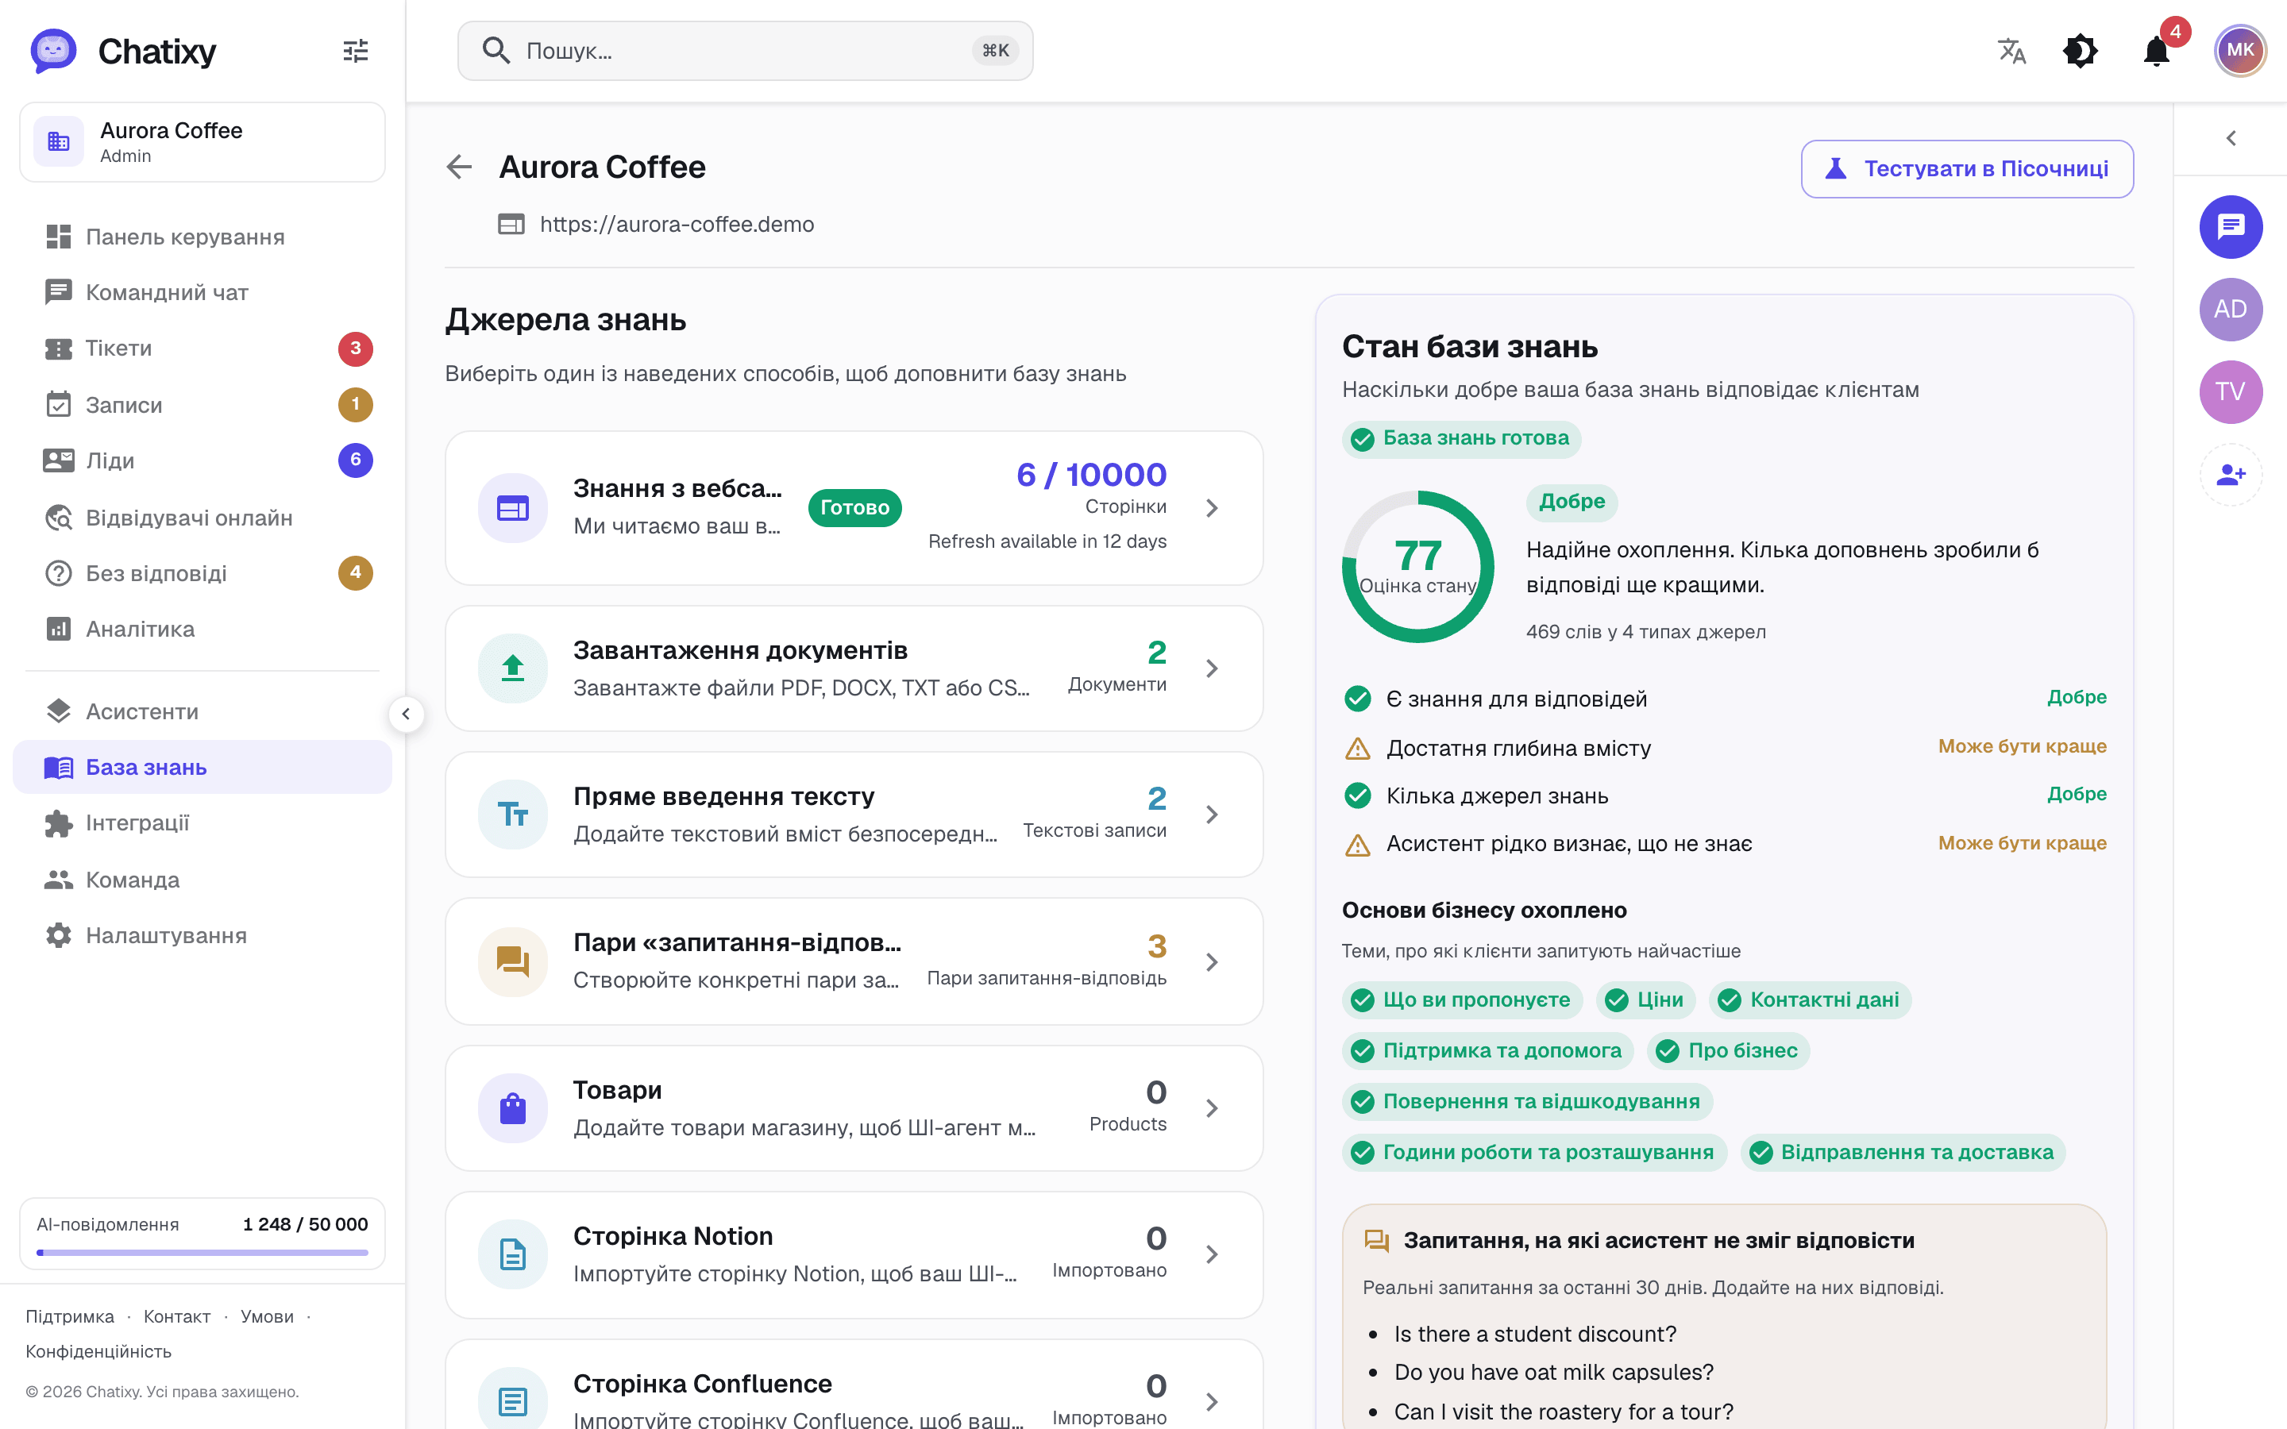Click the Готово status badge
The image size is (2287, 1429).
click(x=854, y=507)
